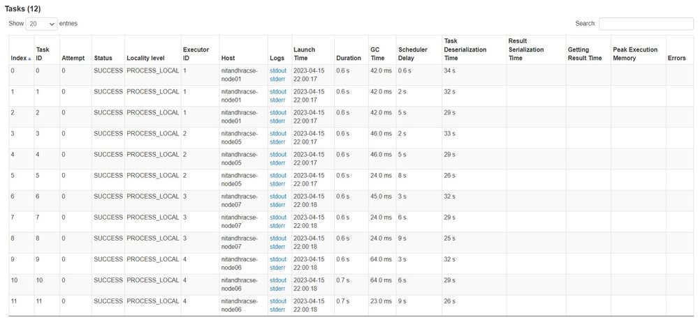Sort table by Task ID column
Screen dimensions: 698x320
click(43, 54)
